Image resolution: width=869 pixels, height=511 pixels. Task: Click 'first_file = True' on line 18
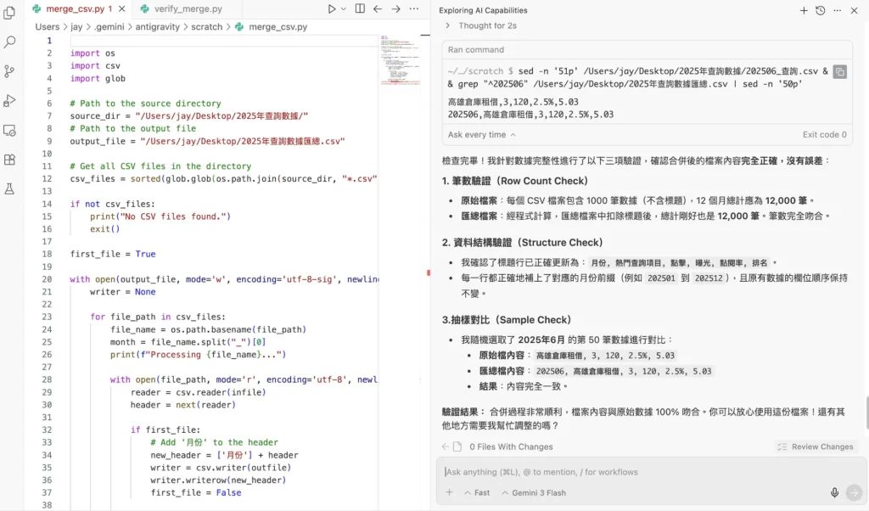coord(113,254)
